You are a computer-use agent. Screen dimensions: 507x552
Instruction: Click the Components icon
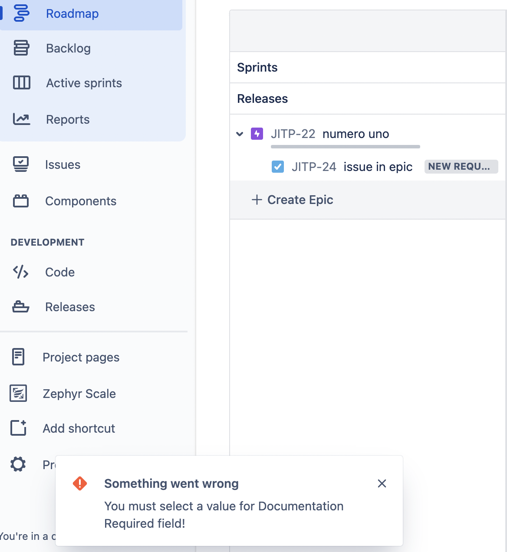pos(20,201)
